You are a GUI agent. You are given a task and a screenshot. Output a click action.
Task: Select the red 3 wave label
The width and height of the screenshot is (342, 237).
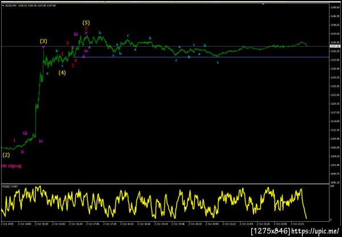[x=67, y=43]
